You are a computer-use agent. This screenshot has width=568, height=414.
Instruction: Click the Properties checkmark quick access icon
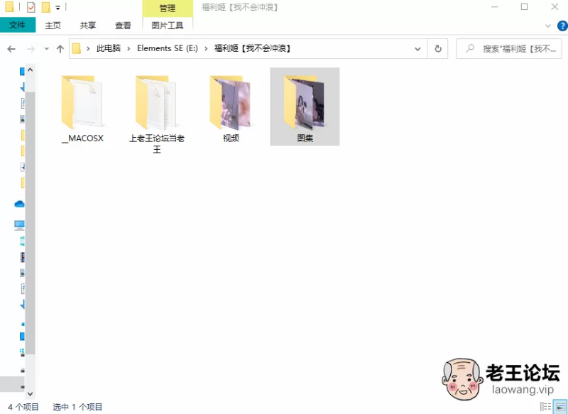point(31,8)
